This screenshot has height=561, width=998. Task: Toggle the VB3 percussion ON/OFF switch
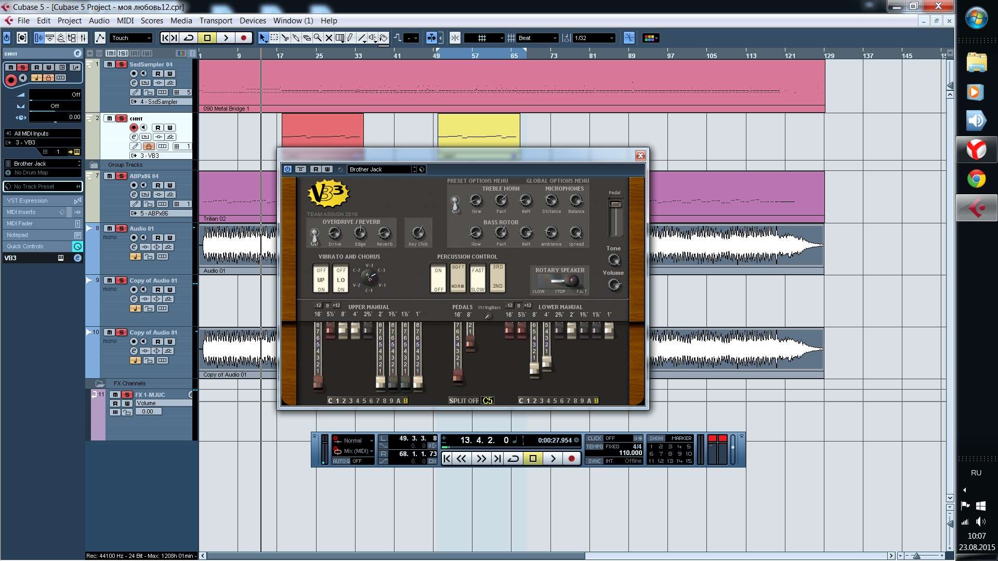coord(438,279)
